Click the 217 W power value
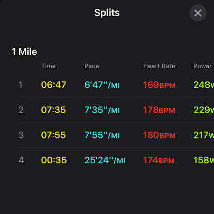This screenshot has height=214, width=214. pyautogui.click(x=204, y=135)
